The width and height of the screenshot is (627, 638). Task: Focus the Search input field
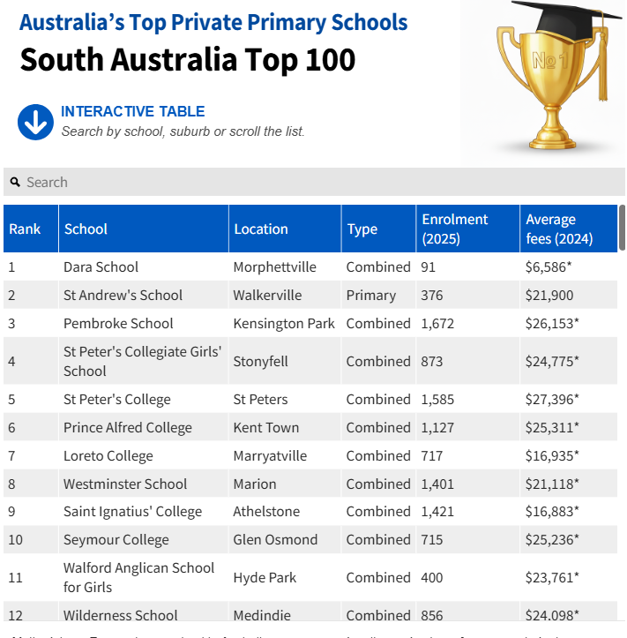pyautogui.click(x=314, y=182)
